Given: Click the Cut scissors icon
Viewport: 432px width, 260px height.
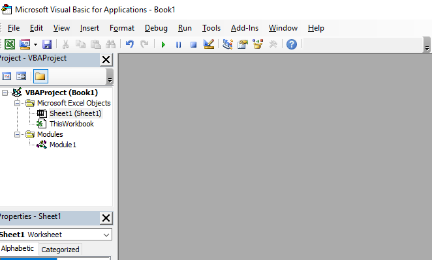Looking at the screenshot, I should click(65, 44).
